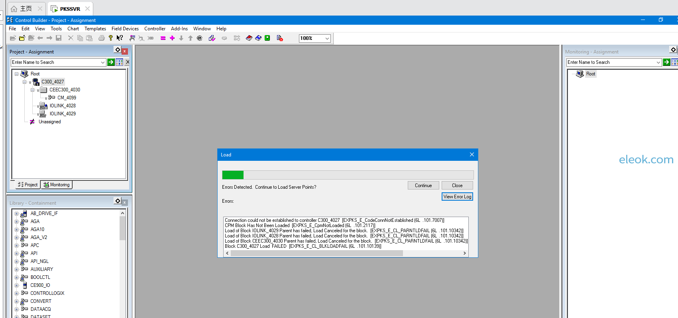This screenshot has height=318, width=678.
Task: Toggle pin on Project Assignment panel
Action: tap(118, 50)
